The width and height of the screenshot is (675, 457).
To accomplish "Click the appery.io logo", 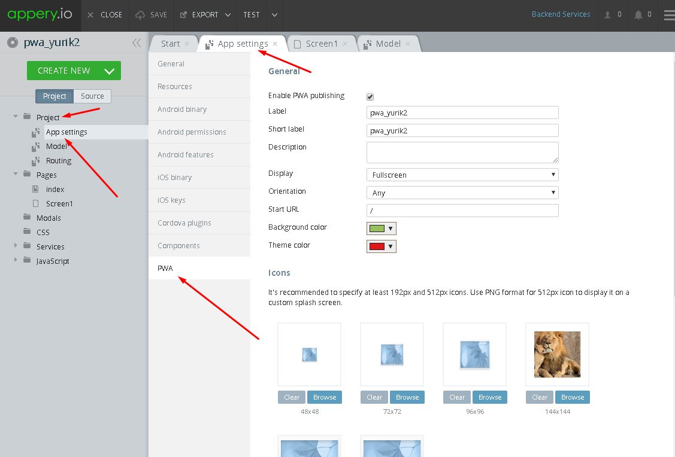I will pyautogui.click(x=40, y=14).
